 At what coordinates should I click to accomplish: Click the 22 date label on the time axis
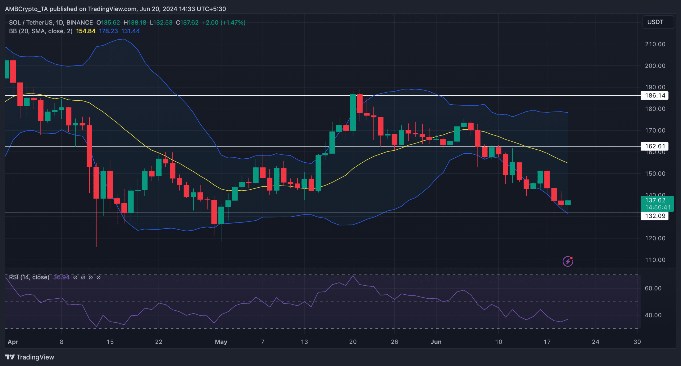[x=159, y=342]
